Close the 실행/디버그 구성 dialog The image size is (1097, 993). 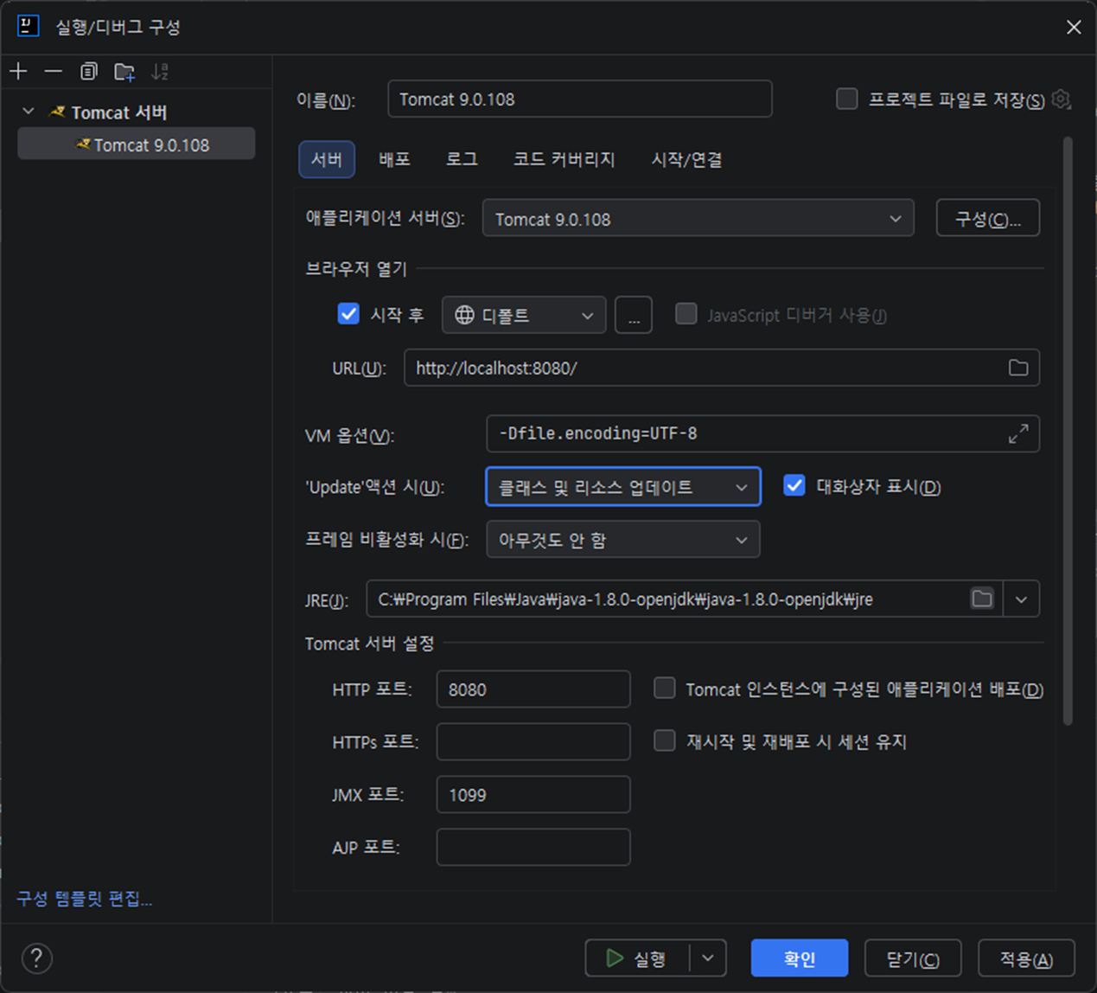tap(1074, 27)
